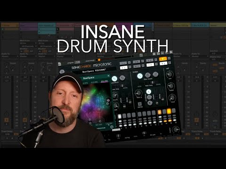This screenshot has height=169, width=226.
Task: Select drum channel 3 button
Action: click(x=150, y=60)
